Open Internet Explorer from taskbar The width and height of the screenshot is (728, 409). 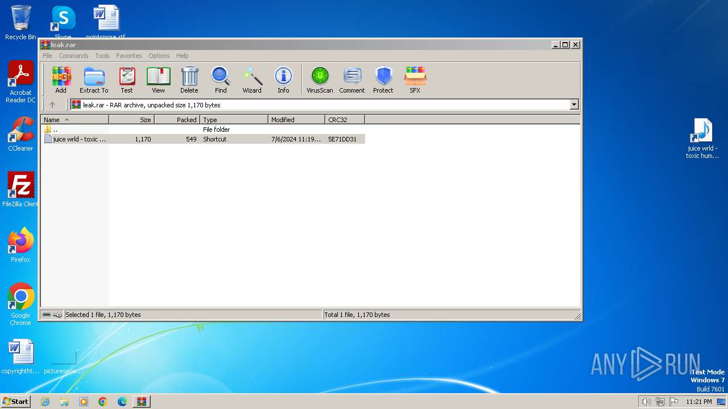tap(45, 402)
